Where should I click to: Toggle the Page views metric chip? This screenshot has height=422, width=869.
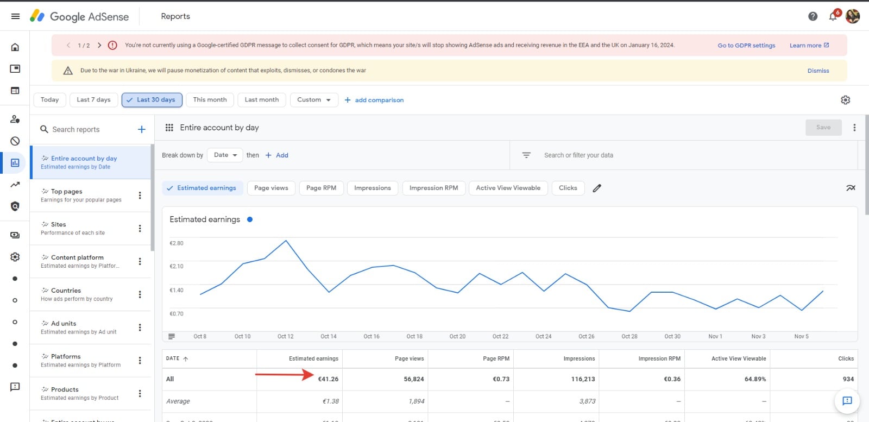pyautogui.click(x=271, y=188)
